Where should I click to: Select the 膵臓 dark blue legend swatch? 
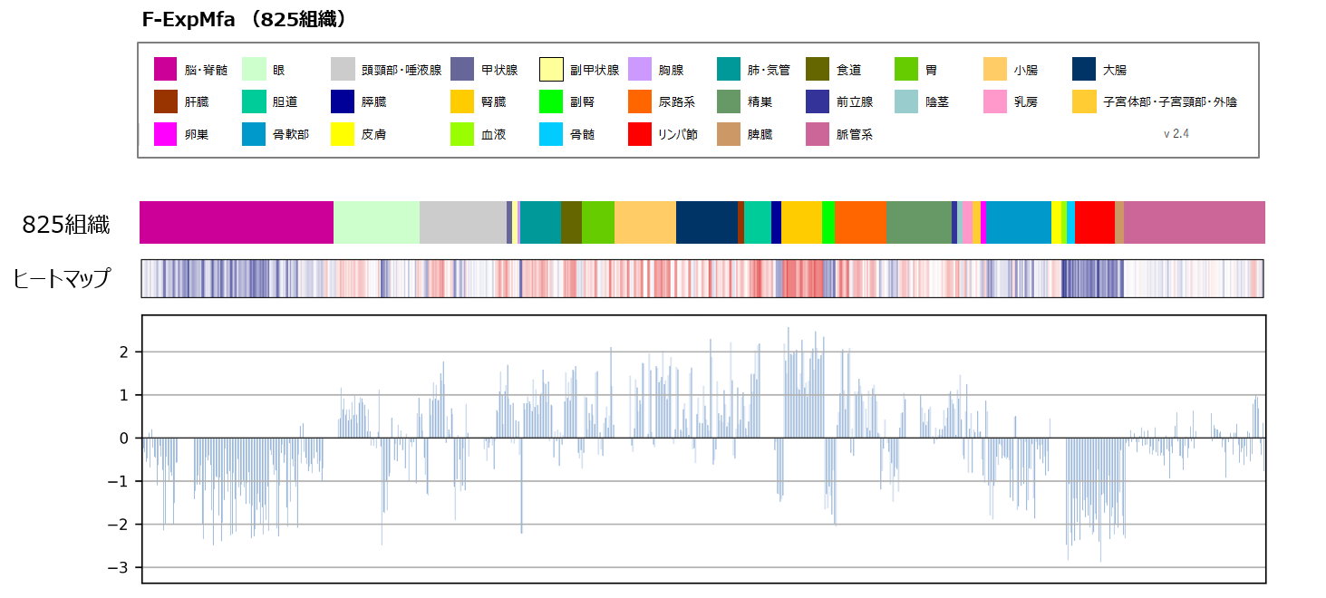pyautogui.click(x=343, y=101)
